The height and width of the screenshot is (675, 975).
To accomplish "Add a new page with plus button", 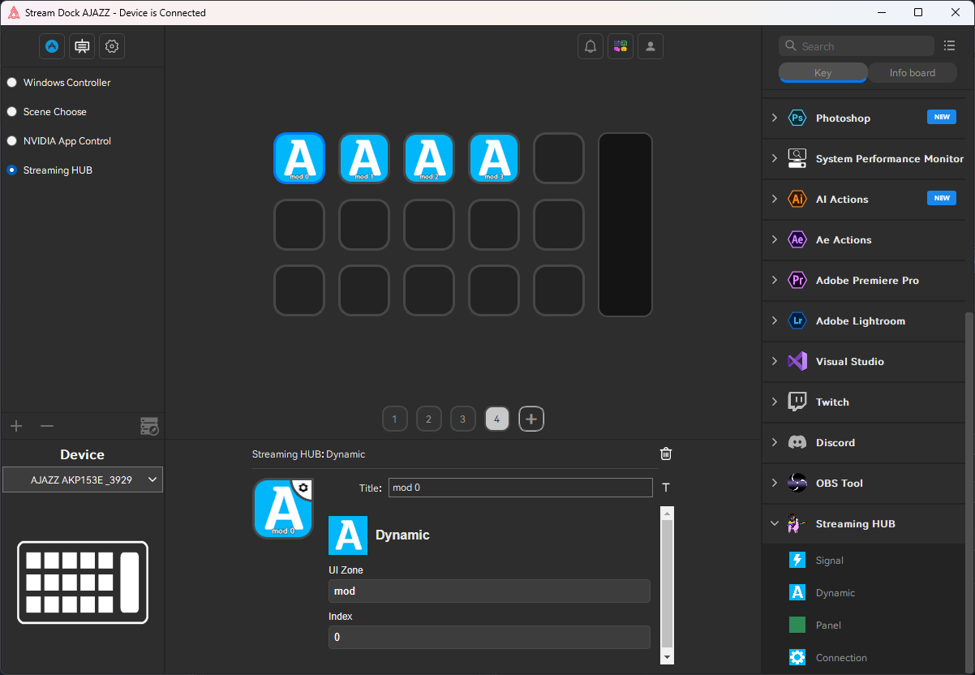I will [x=531, y=419].
